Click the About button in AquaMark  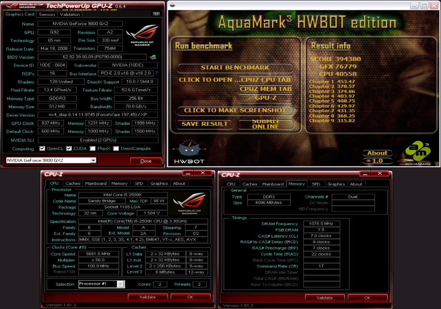pos(377,153)
